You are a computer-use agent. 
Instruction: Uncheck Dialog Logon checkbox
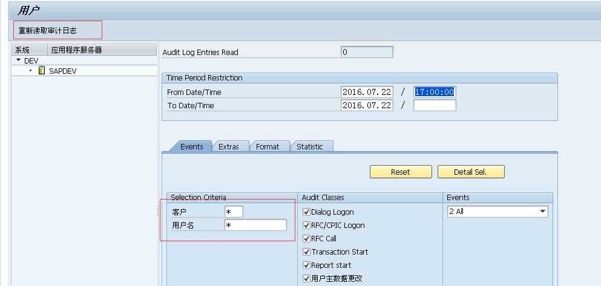306,212
